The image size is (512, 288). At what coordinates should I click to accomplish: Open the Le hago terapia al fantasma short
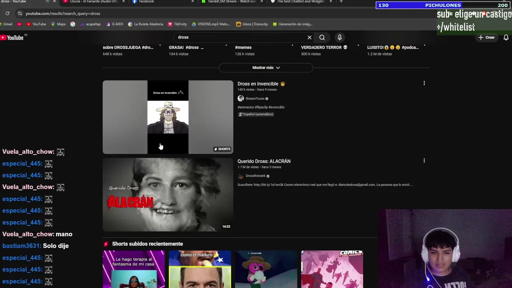click(x=134, y=269)
